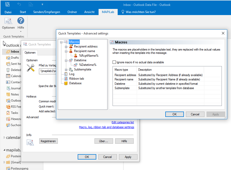Click the send/receive icon in title bar
This screenshot has height=170, width=231.
coord(7,4)
